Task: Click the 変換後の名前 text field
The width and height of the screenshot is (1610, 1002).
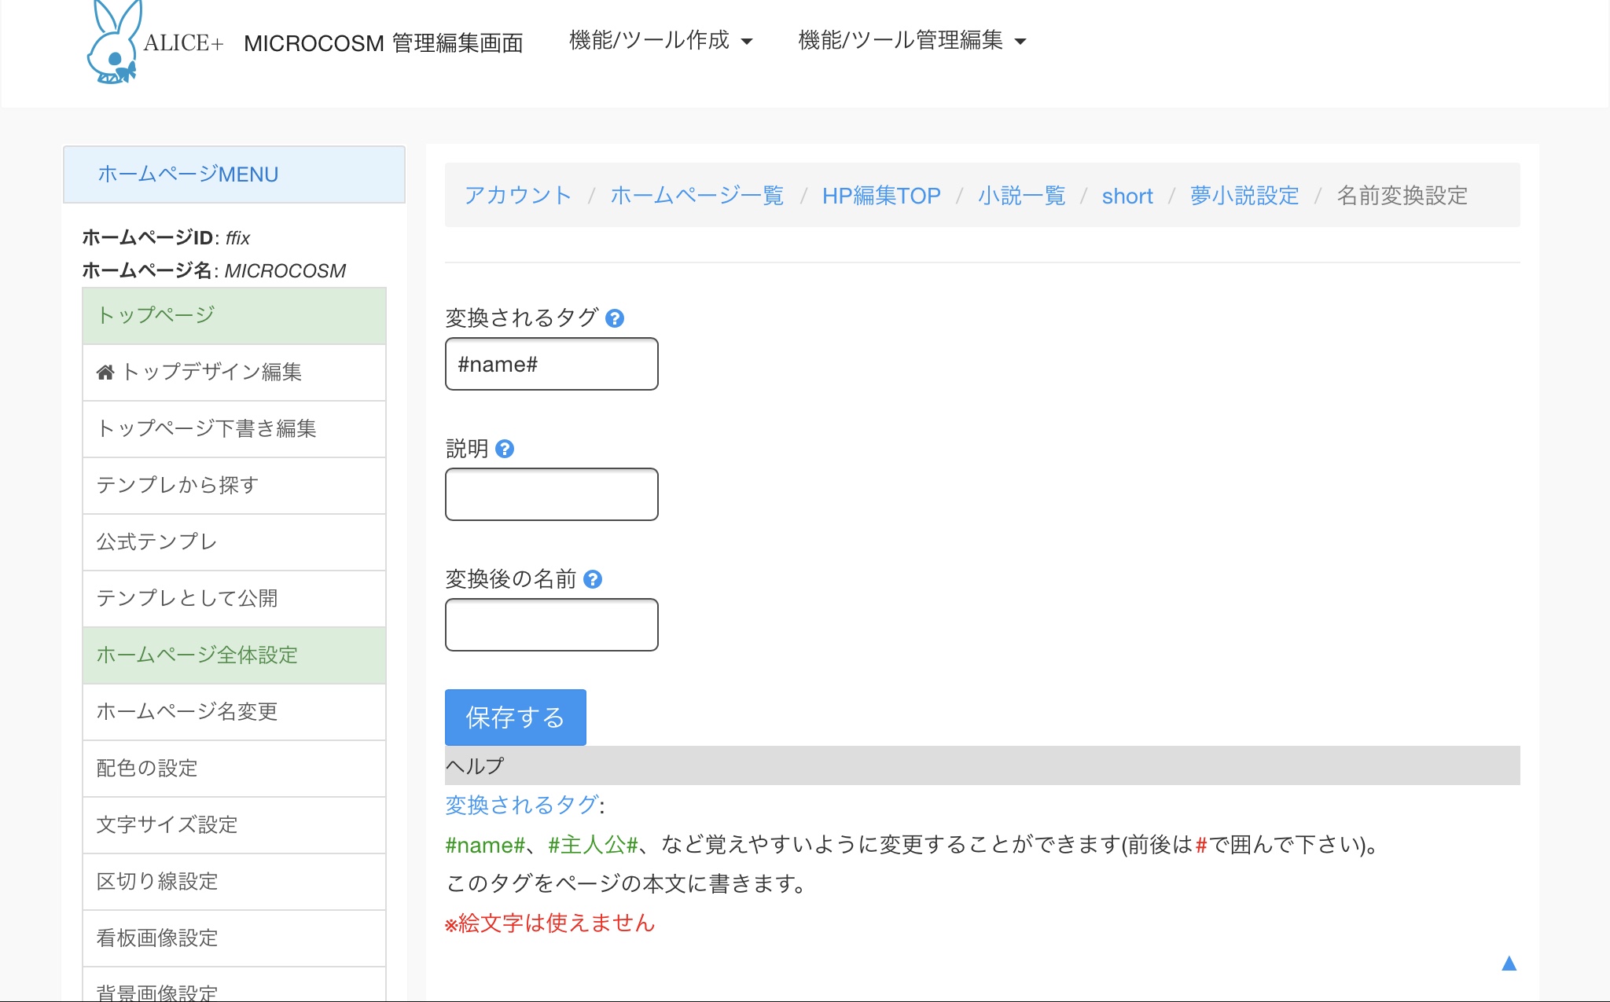Action: click(x=551, y=625)
